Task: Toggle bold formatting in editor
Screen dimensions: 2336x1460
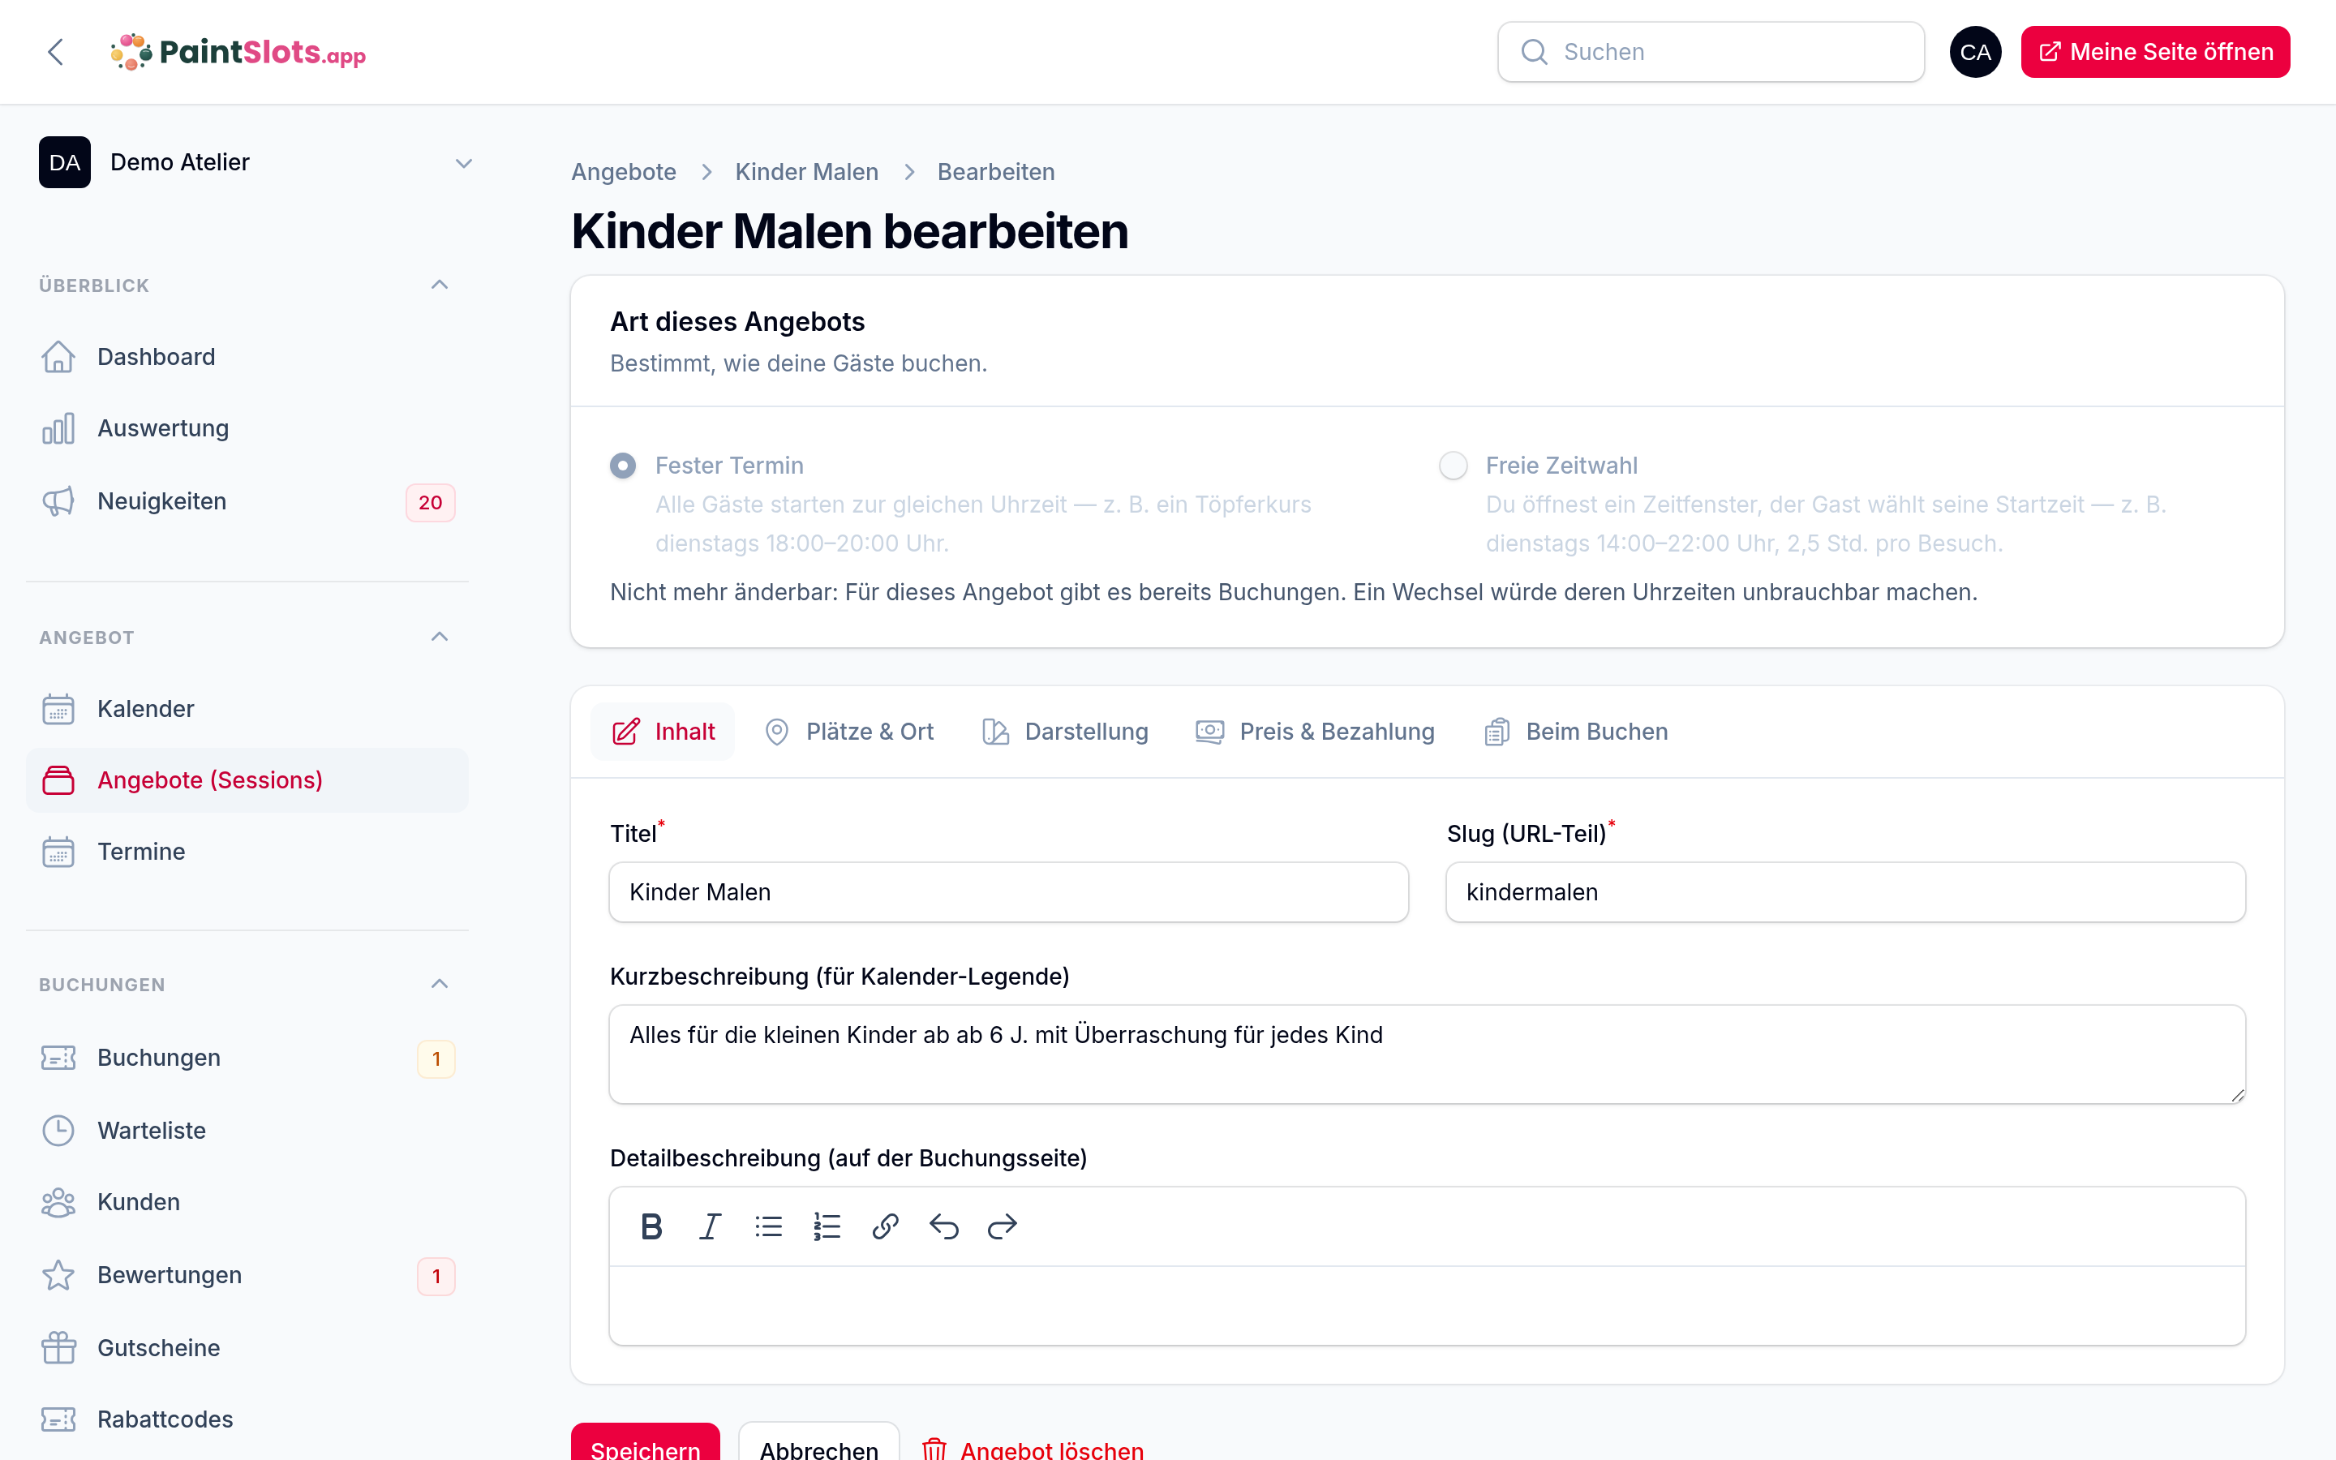Action: click(651, 1226)
